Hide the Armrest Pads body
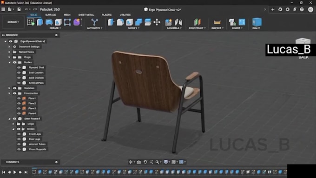The height and width of the screenshot is (178, 316). (x=19, y=83)
